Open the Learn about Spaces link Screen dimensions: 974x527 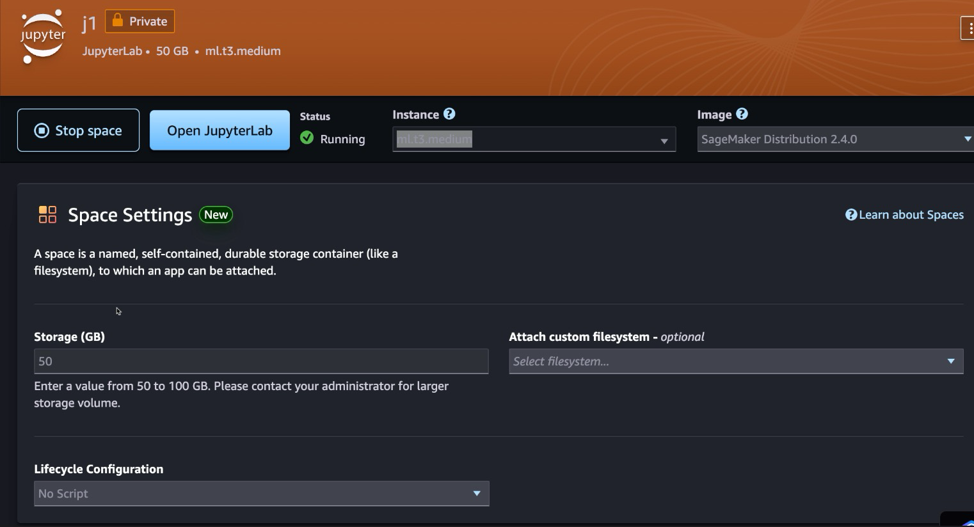point(911,215)
